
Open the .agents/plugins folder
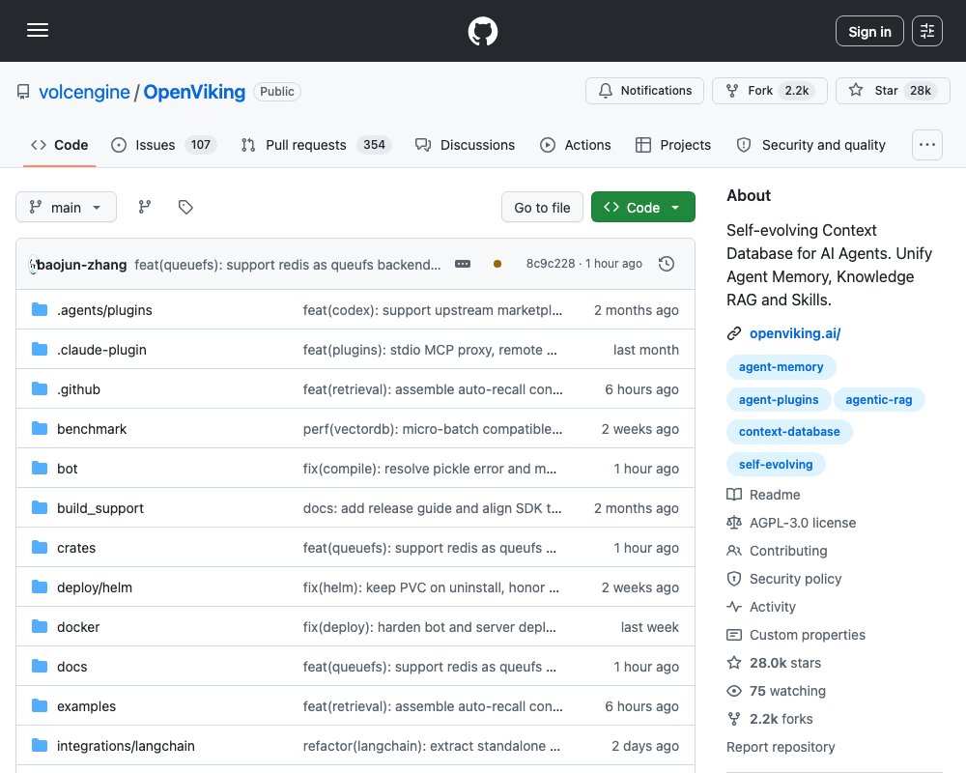pyautogui.click(x=104, y=310)
